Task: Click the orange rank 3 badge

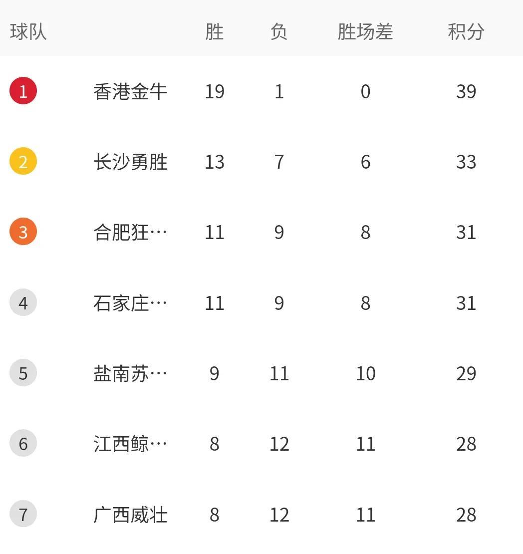Action: (23, 232)
